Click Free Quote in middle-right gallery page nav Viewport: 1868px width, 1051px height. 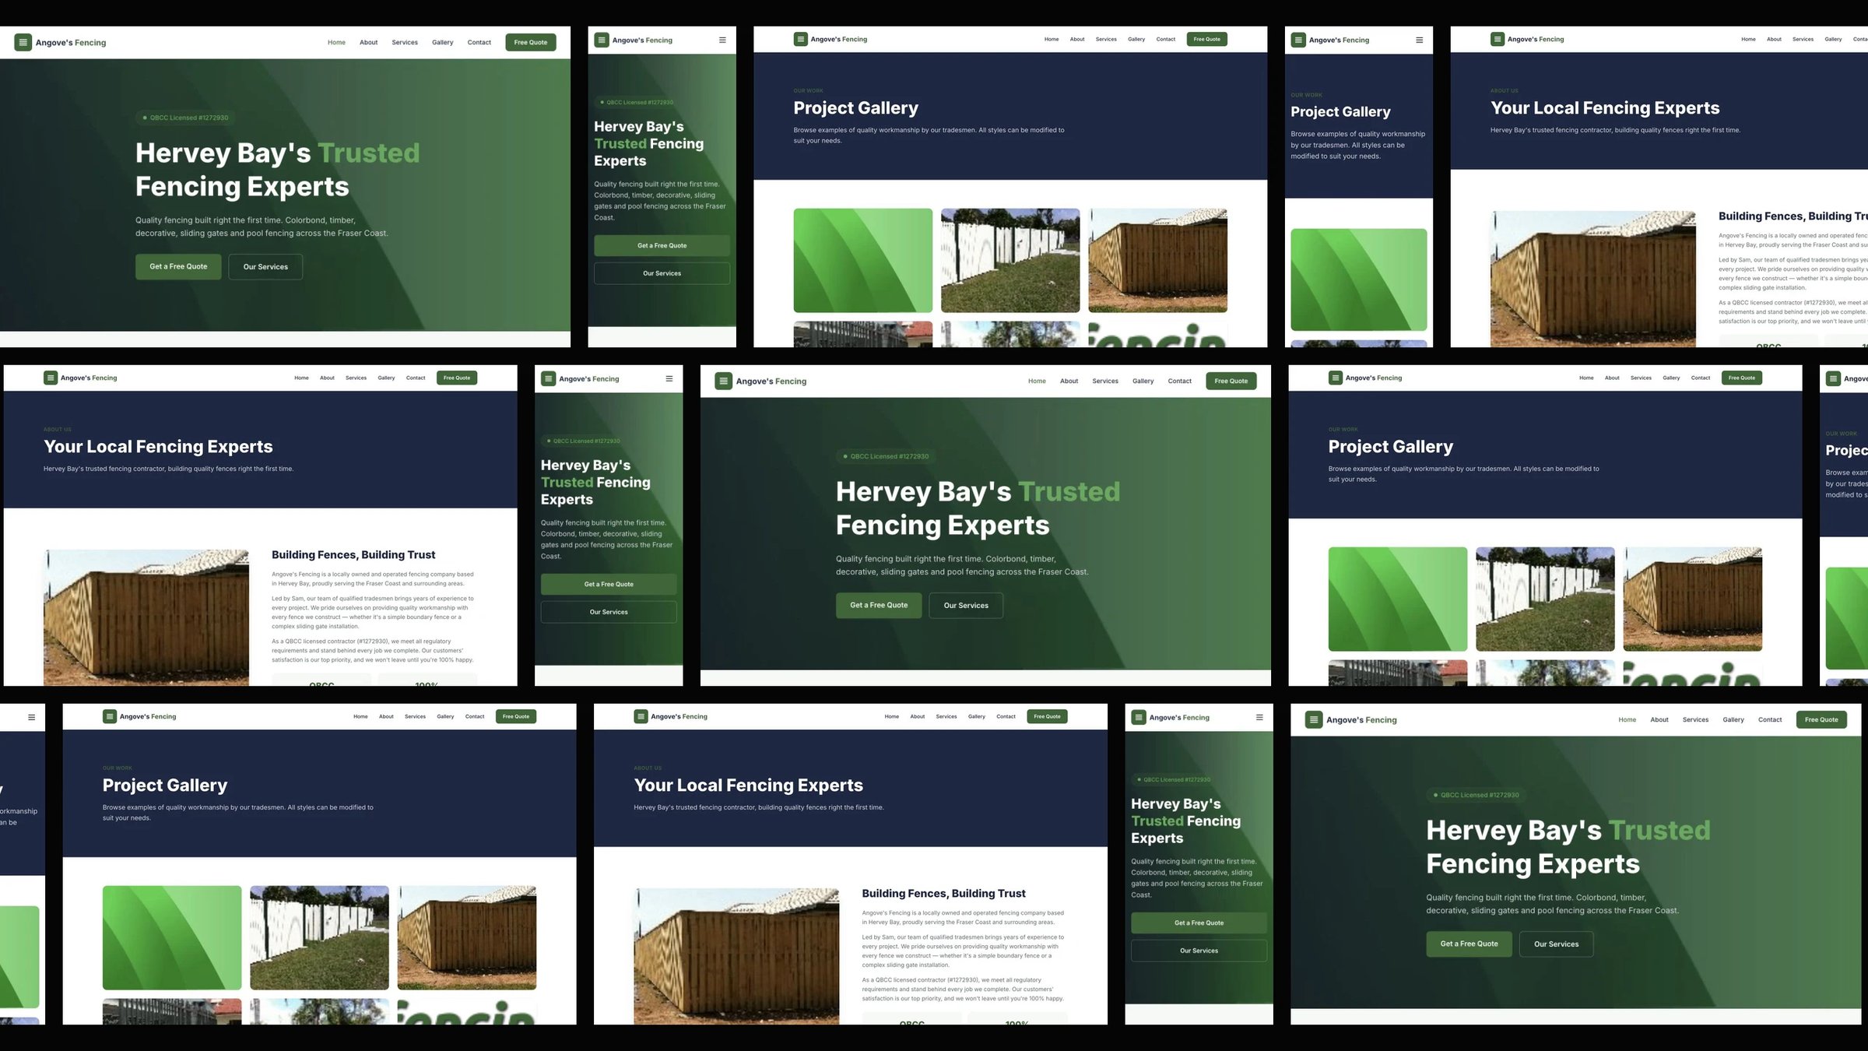1742,378
